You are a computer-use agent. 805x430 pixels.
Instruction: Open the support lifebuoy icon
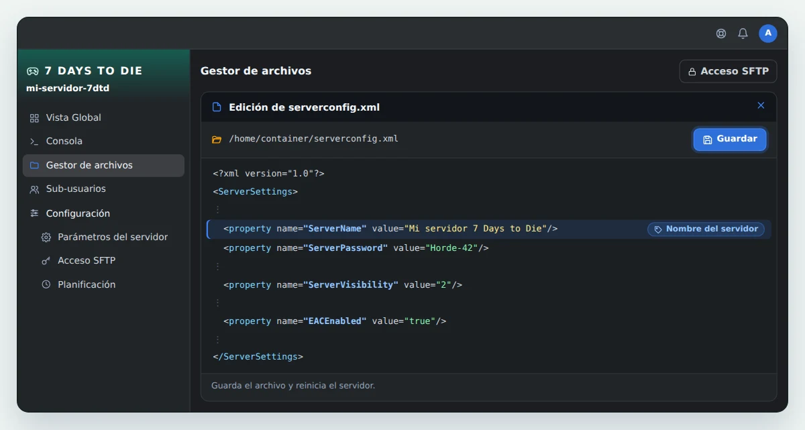[x=721, y=34]
